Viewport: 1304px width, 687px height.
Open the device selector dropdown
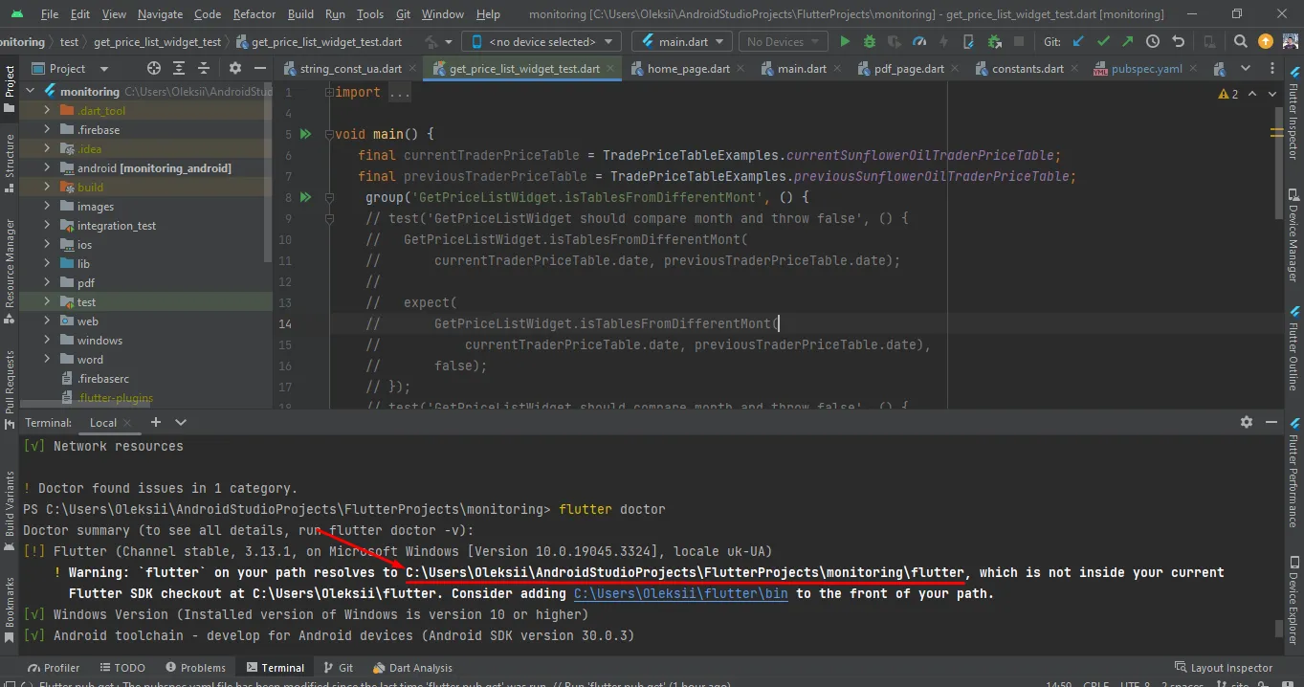point(541,42)
